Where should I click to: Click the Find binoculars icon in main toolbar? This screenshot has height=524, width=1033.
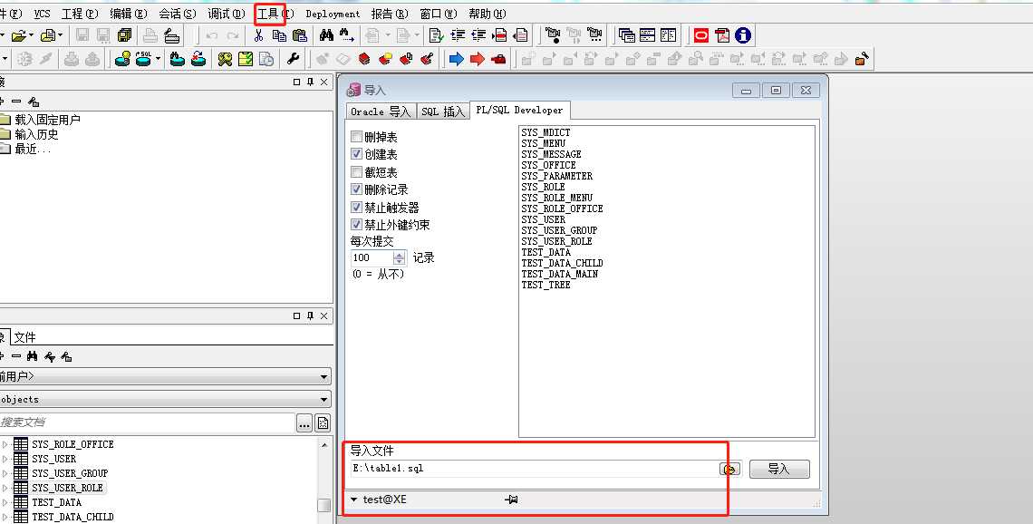tap(327, 35)
